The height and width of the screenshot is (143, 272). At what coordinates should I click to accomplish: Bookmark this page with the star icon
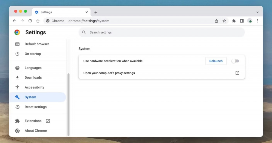(224, 21)
